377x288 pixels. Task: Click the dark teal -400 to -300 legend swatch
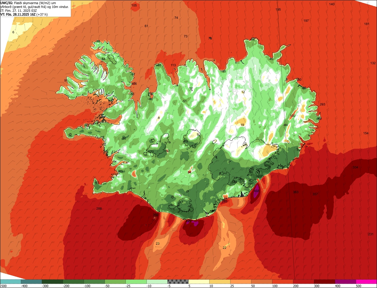click(32, 282)
